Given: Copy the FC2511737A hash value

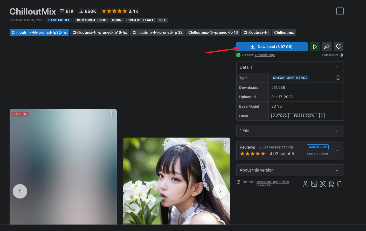Looking at the screenshot, I should (x=304, y=116).
